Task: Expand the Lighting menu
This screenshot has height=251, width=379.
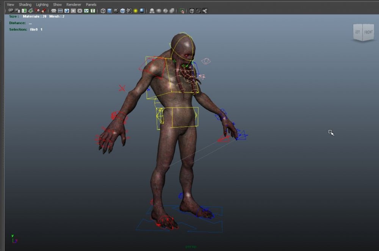Action: (42, 5)
